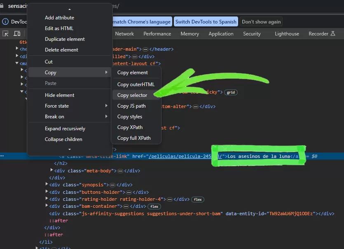
Task: Click 'Los asesinos de la luna' text
Action: (259, 156)
